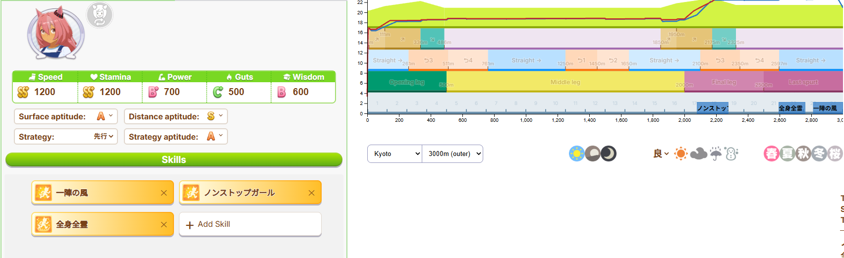Click the 一陣の風 skill icon
The width and height of the screenshot is (844, 258).
[x=44, y=193]
